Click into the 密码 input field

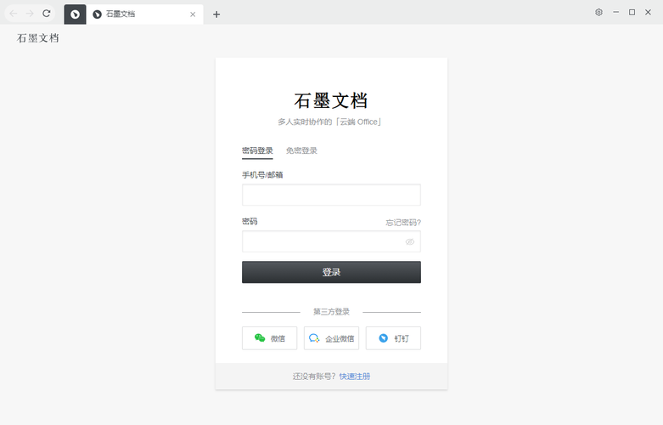point(323,241)
